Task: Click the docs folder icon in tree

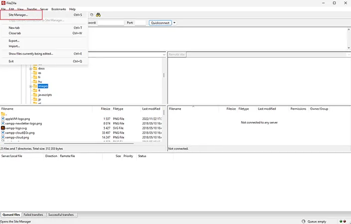Action: tap(35, 68)
